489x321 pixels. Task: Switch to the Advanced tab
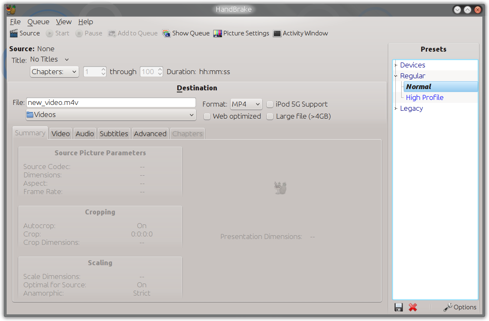tap(150, 134)
